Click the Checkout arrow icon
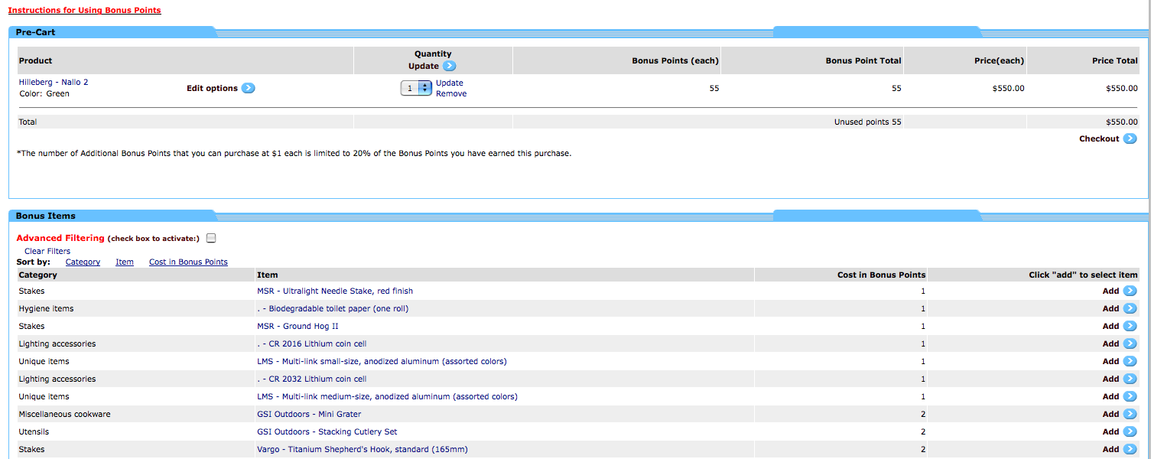 [1130, 138]
